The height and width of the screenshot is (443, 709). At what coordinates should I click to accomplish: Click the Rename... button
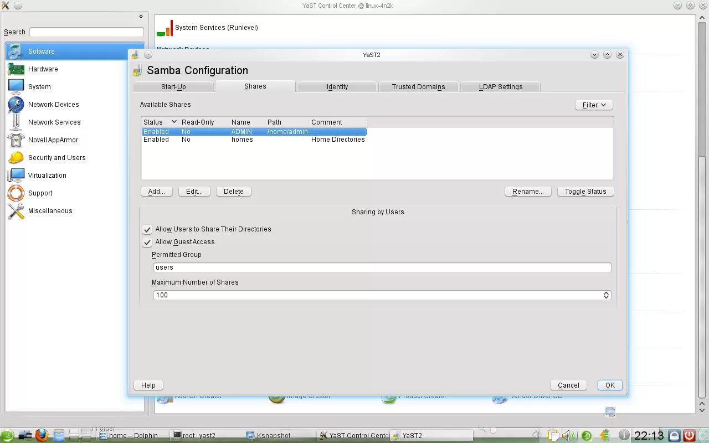point(528,192)
